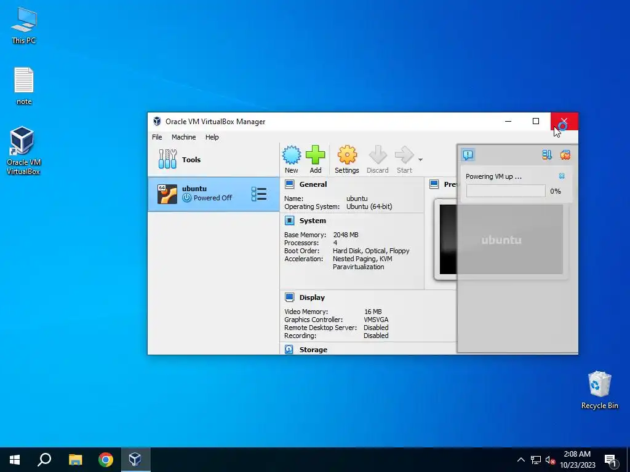Click the General section monitor icon
Screen dimensions: 630x472
(289, 184)
